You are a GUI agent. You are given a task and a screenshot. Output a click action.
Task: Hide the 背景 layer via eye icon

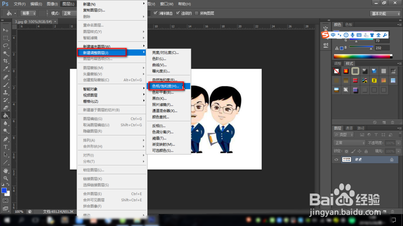click(x=336, y=160)
